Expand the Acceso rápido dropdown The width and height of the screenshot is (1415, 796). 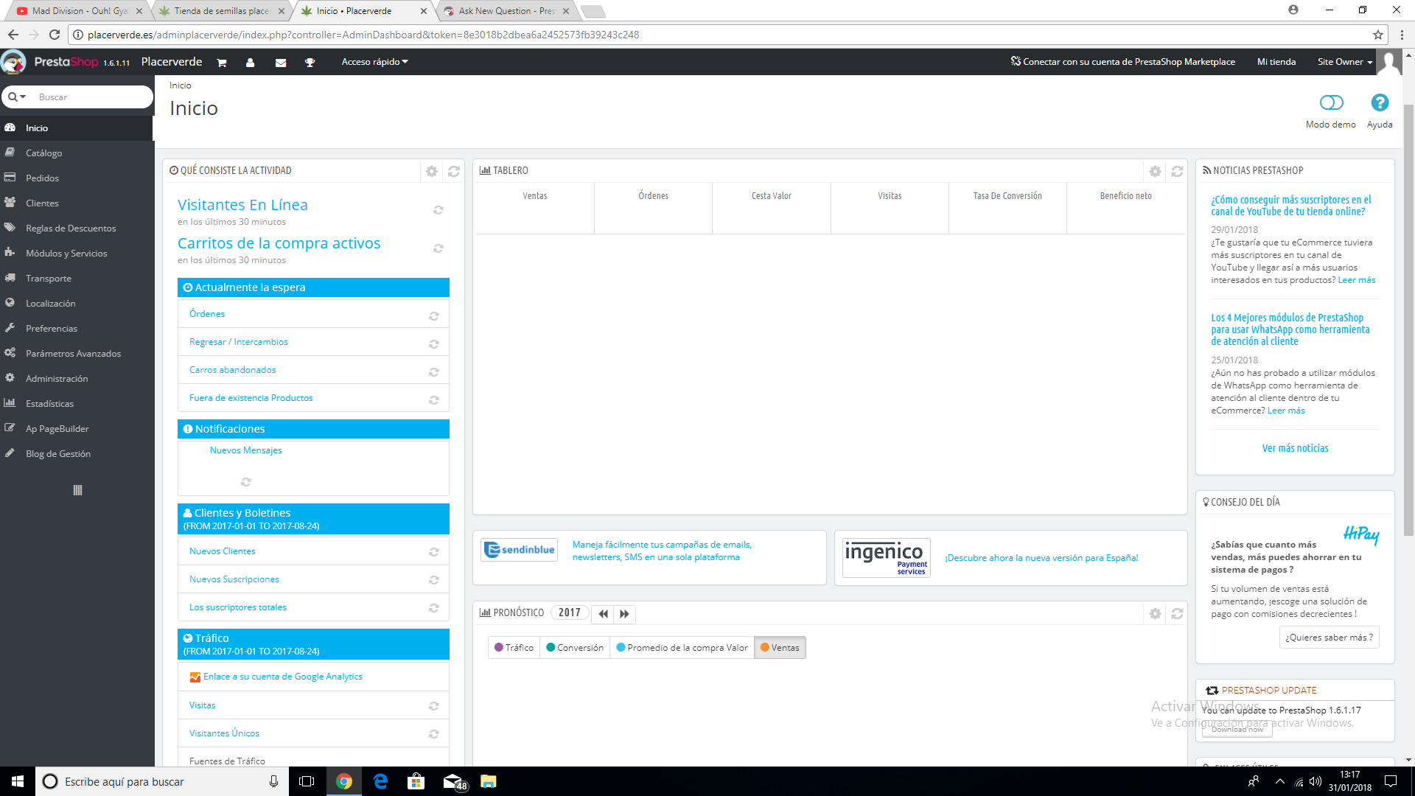pos(374,62)
